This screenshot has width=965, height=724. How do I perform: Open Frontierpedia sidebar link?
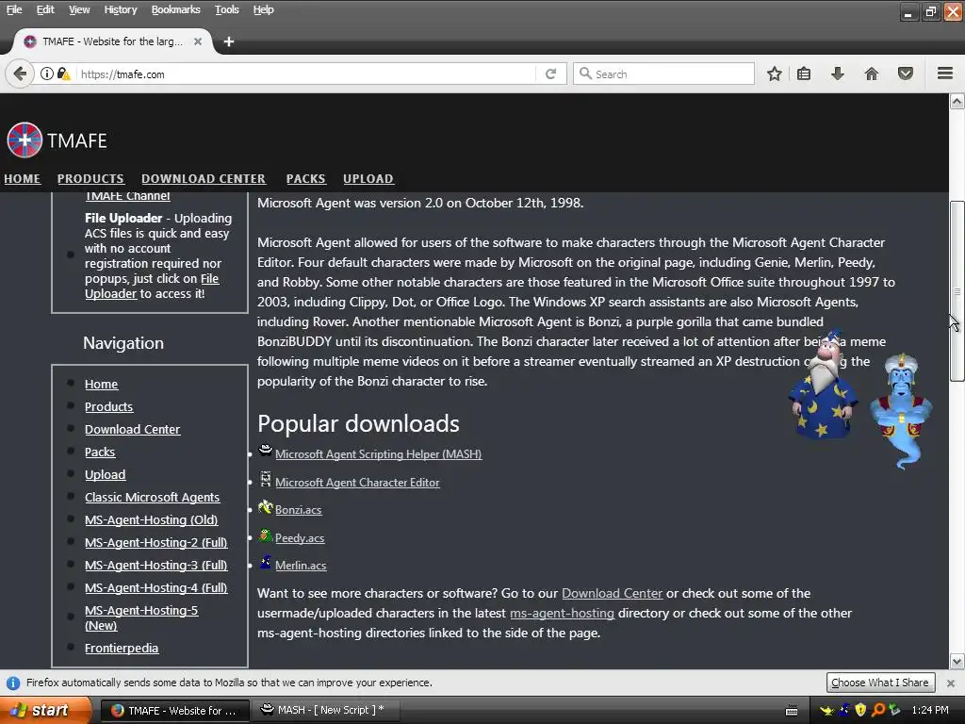tap(122, 648)
